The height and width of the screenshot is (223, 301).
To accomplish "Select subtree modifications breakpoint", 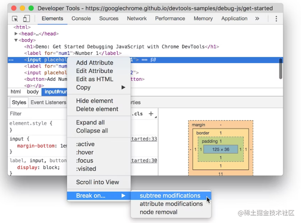I will point(171,195).
